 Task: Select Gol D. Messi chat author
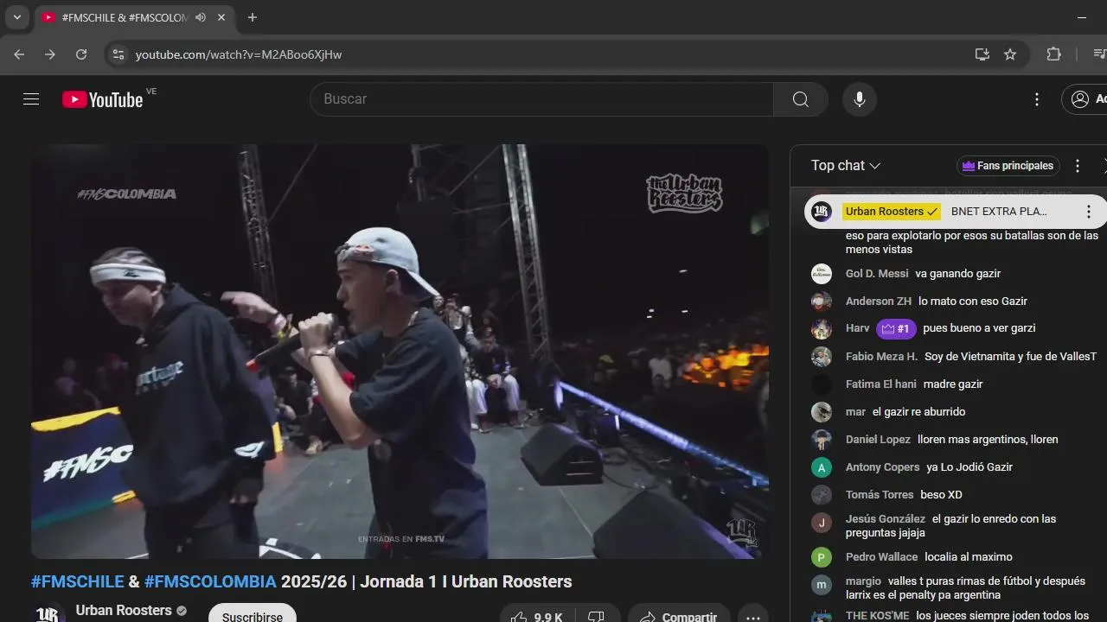[877, 274]
